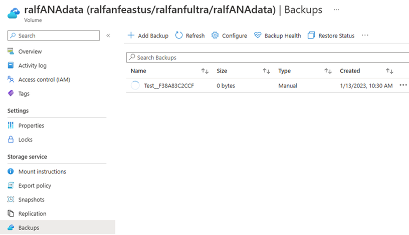Click the Refresh circular arrow icon
Screen dimensions: 409x235
tap(179, 35)
